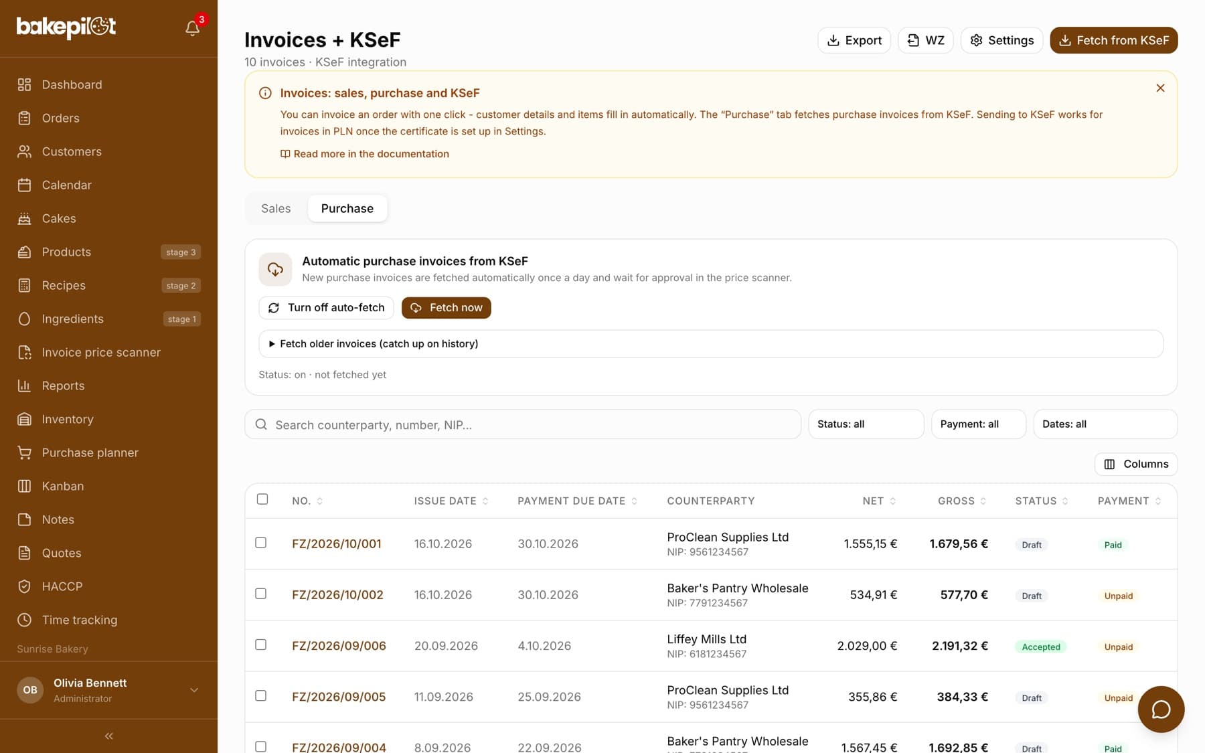
Task: Click the Fetch now button
Action: [x=447, y=308]
